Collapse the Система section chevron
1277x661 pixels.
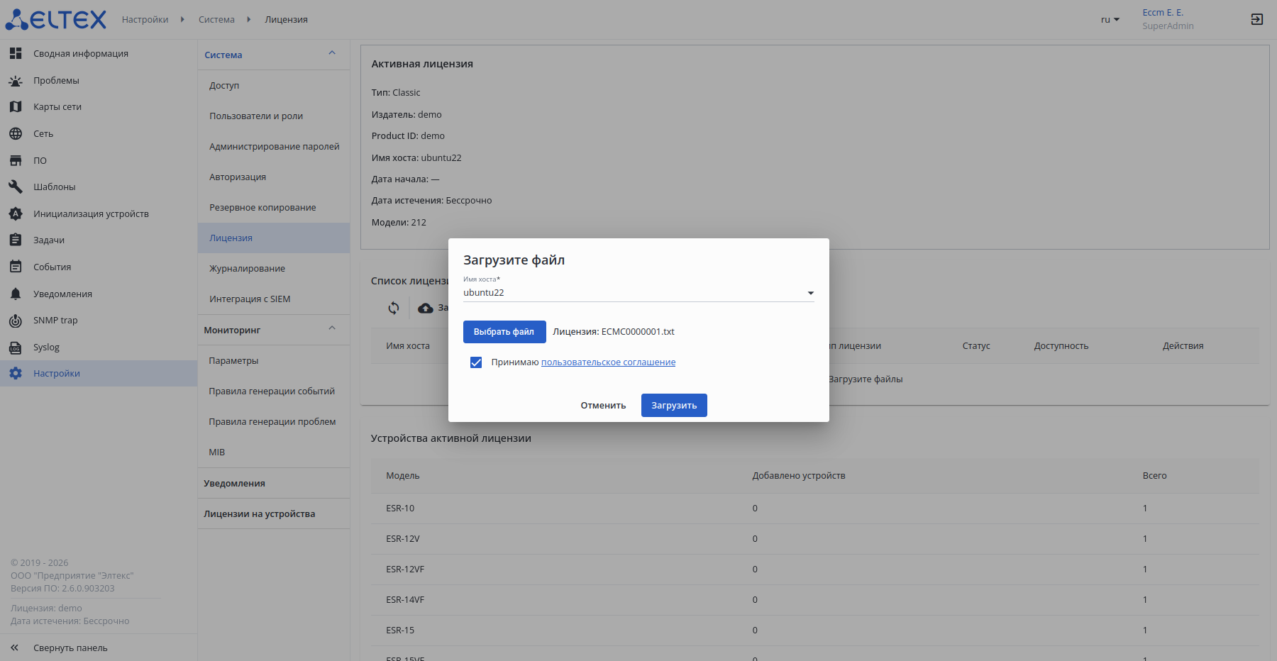pyautogui.click(x=332, y=53)
